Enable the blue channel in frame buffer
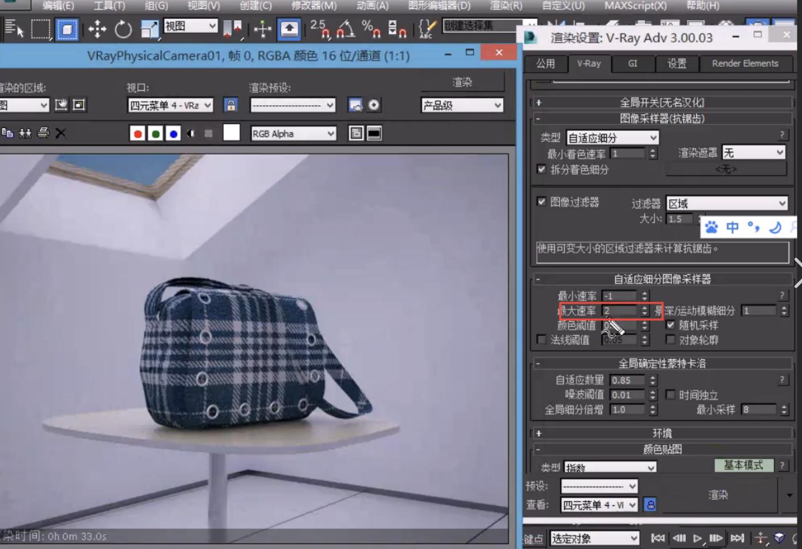Viewport: 802px width, 549px height. (x=173, y=134)
